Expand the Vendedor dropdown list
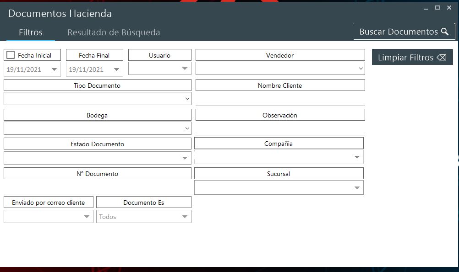The width and height of the screenshot is (459, 272). pos(361,69)
